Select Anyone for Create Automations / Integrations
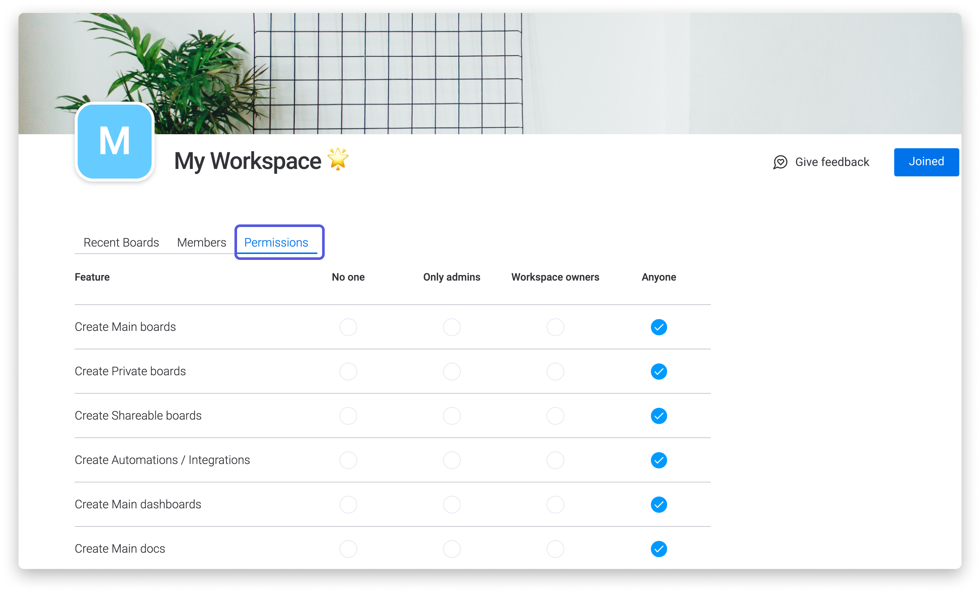 point(659,460)
